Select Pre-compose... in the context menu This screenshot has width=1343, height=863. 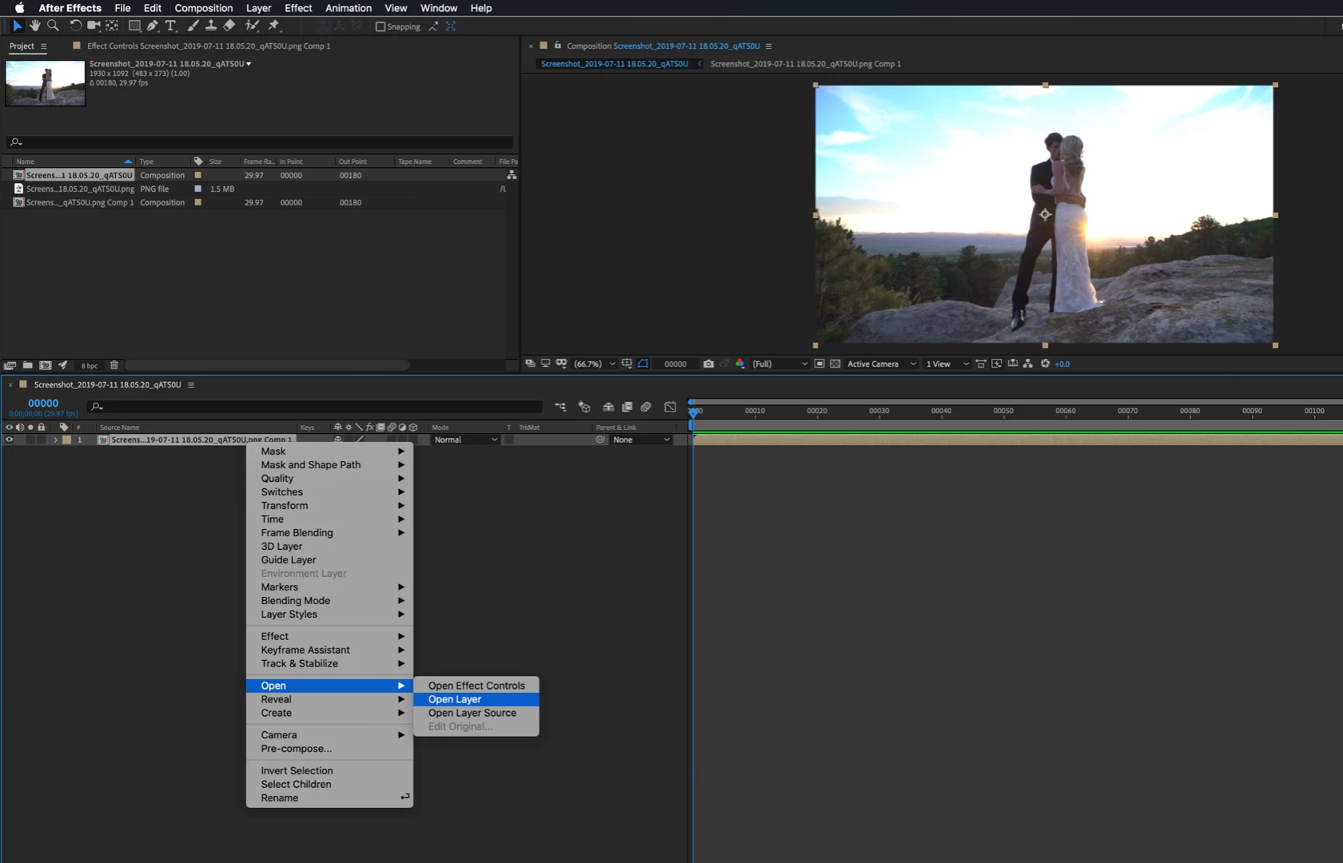[329, 749]
